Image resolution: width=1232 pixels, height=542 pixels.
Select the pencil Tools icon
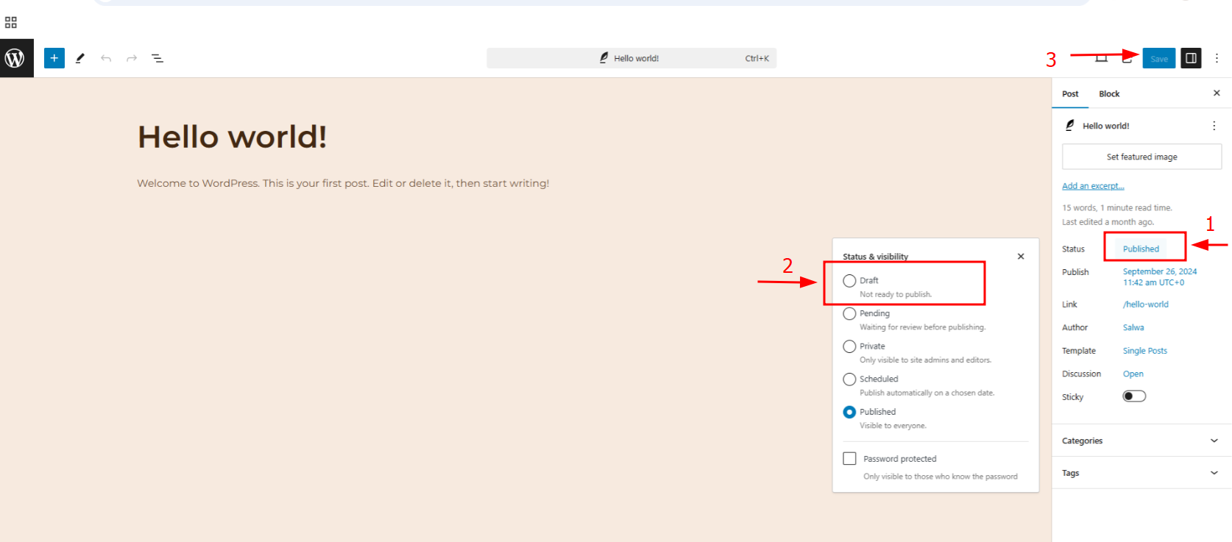click(80, 58)
